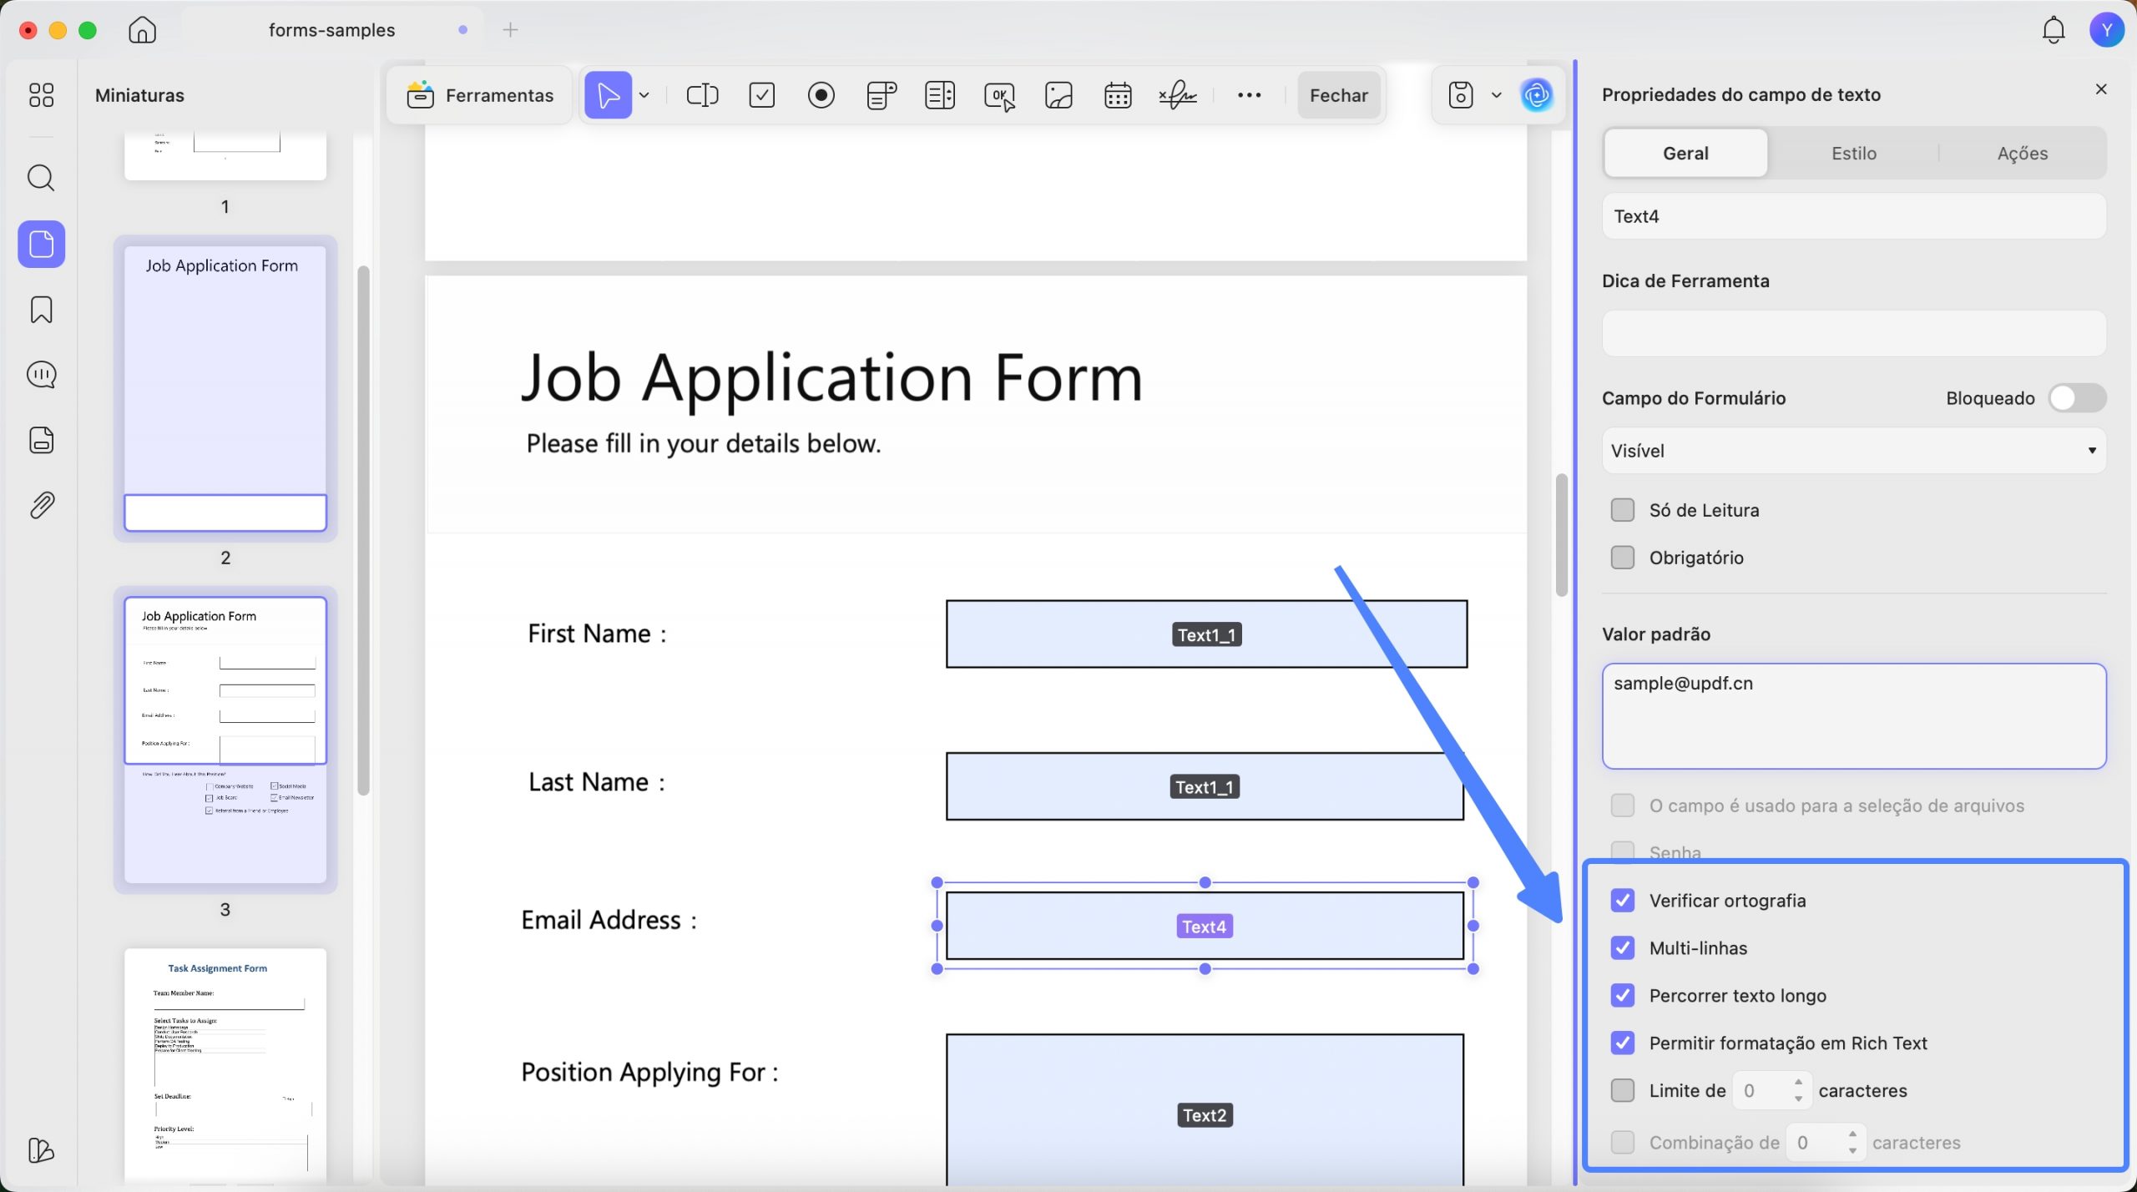The image size is (2137, 1192).
Task: Enable the Limite de caracteres checkbox
Action: (1622, 1091)
